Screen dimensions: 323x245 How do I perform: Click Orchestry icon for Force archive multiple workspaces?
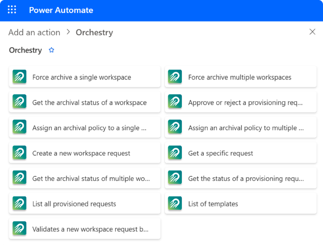(x=175, y=77)
